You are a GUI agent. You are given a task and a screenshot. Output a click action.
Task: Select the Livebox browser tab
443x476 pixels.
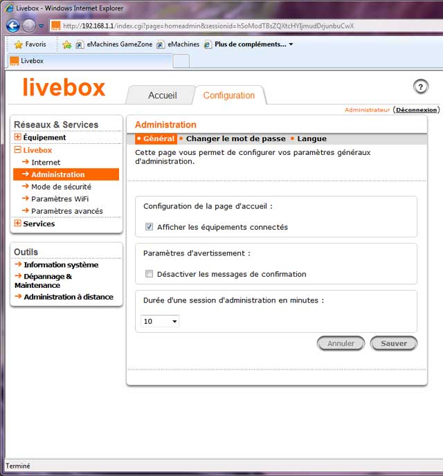(x=90, y=61)
